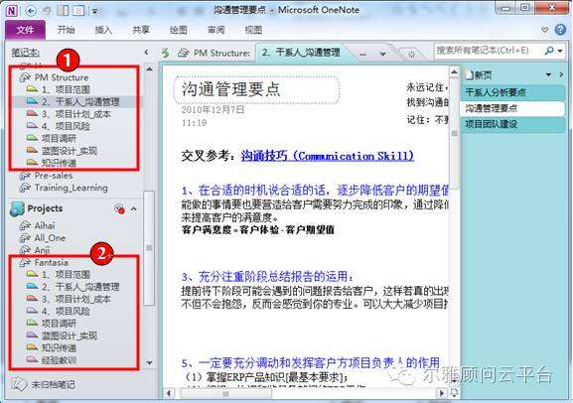Screen dimensions: 573x403
Task: Open 蓝图设计_实现 section under PM Structure
Action: (x=62, y=151)
